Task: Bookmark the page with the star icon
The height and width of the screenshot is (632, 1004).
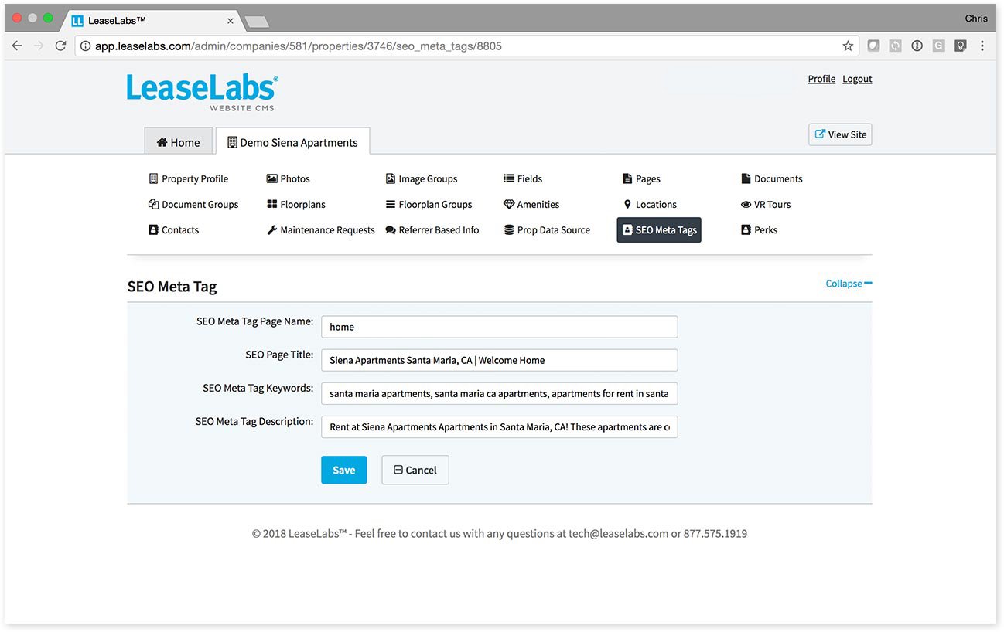Action: click(x=848, y=46)
